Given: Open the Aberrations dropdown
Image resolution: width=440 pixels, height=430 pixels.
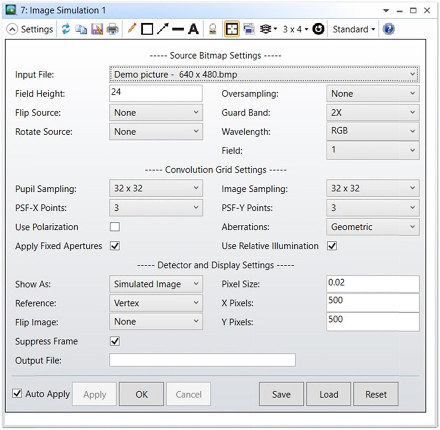Looking at the screenshot, I should click(373, 227).
